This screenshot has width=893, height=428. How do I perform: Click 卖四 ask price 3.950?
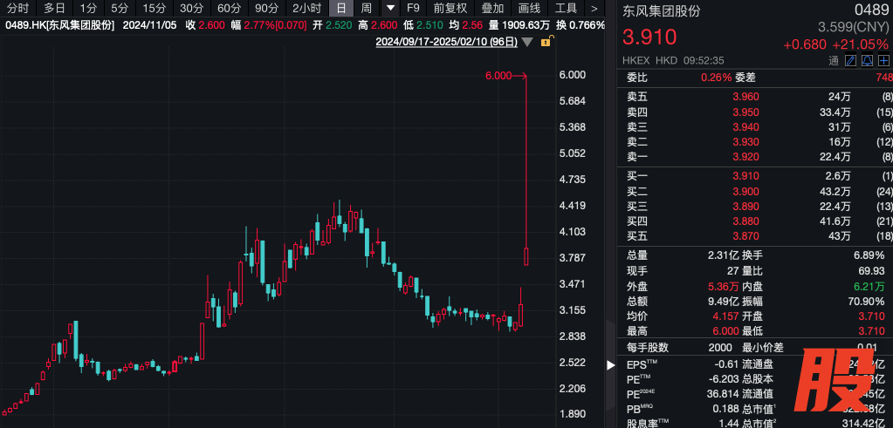point(745,112)
